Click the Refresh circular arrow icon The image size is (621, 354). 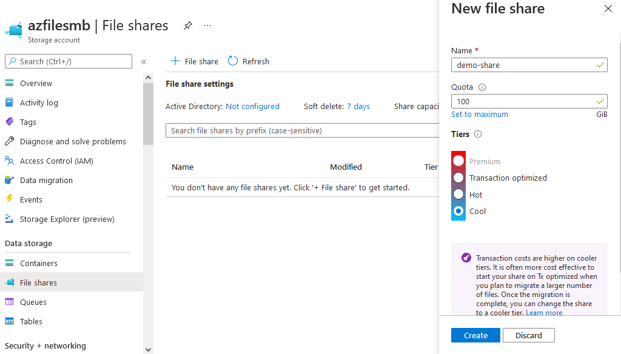[x=233, y=61]
